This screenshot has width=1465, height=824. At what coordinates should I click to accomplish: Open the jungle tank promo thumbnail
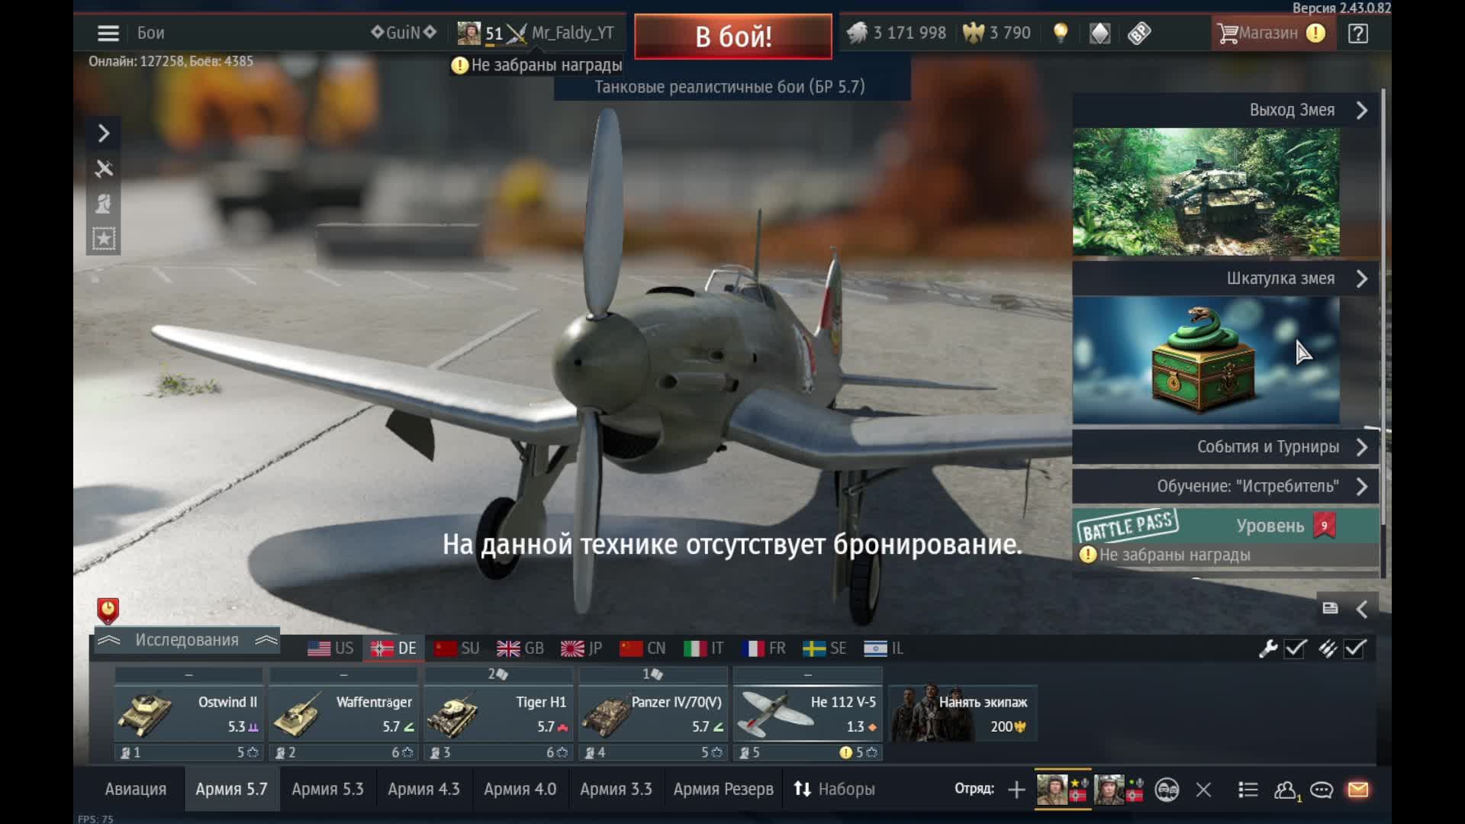click(1206, 192)
